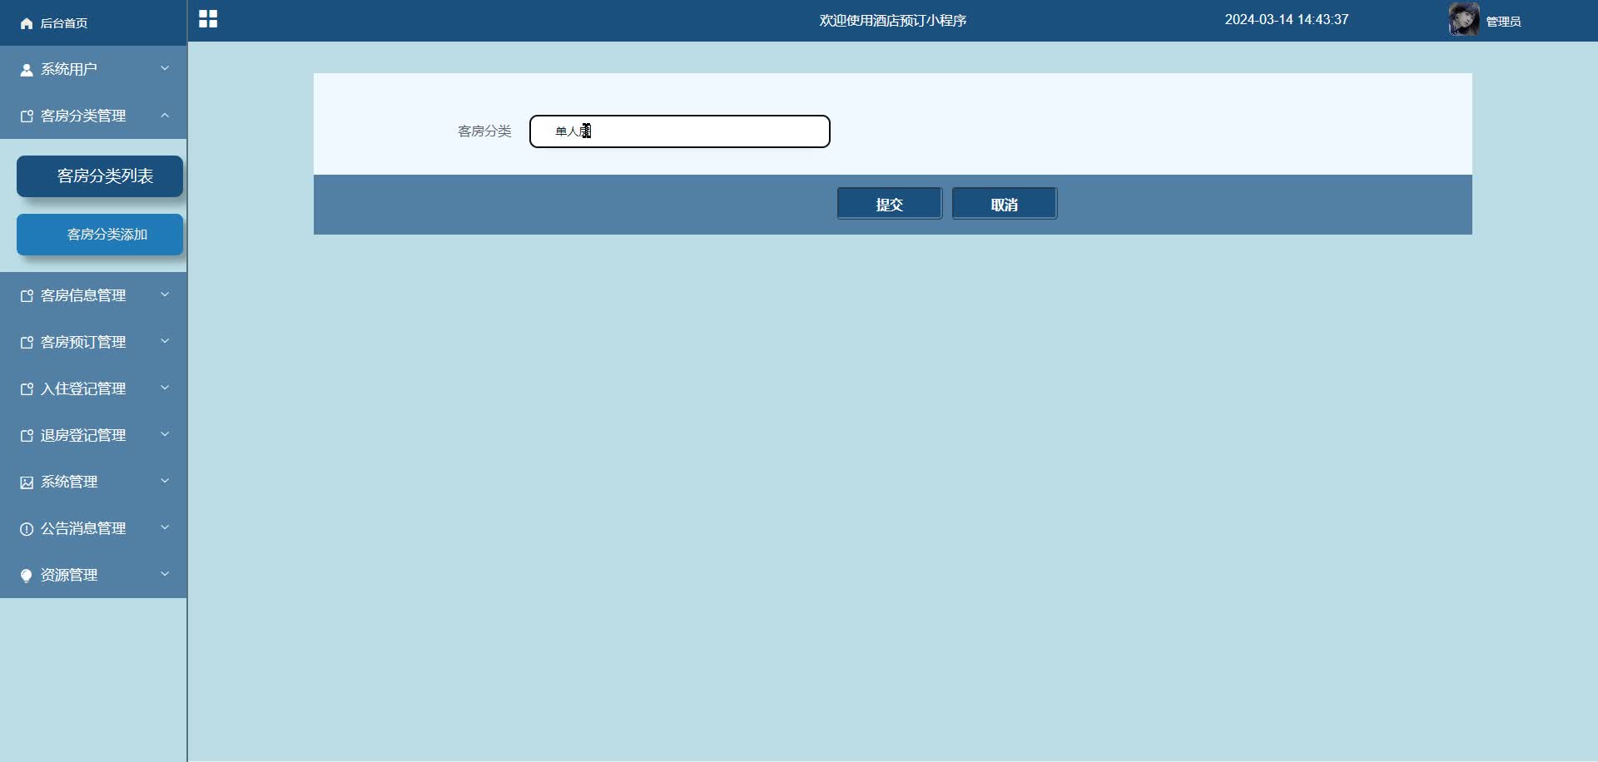The height and width of the screenshot is (762, 1598).
Task: Click the icon beside 客房分类管理
Action: (27, 116)
